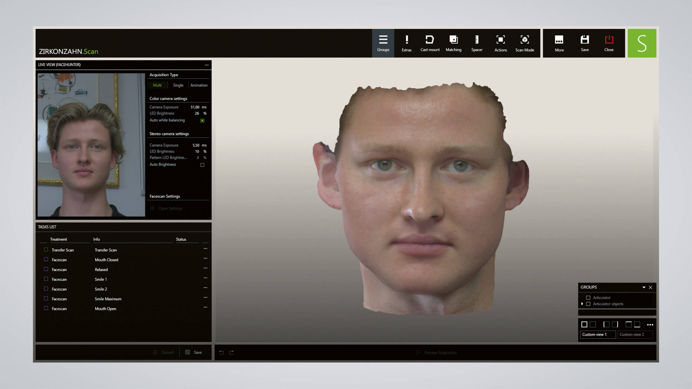692x389 pixels.
Task: Open Live View panel options (three dots)
Action: [207, 65]
